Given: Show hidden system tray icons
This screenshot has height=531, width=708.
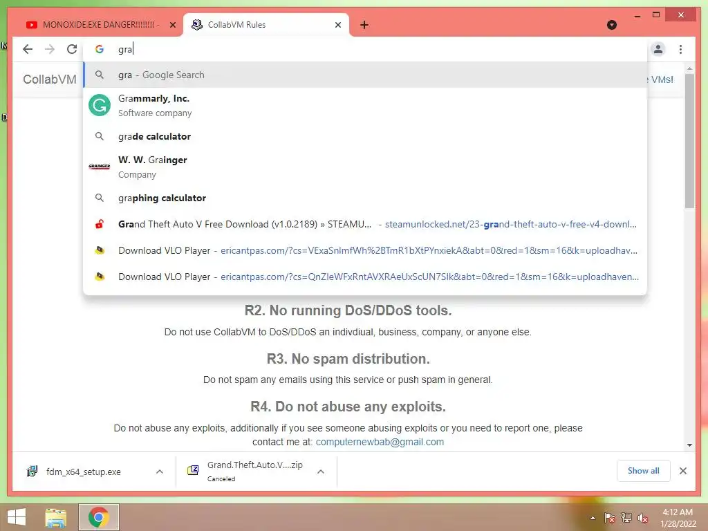Looking at the screenshot, I should (593, 518).
